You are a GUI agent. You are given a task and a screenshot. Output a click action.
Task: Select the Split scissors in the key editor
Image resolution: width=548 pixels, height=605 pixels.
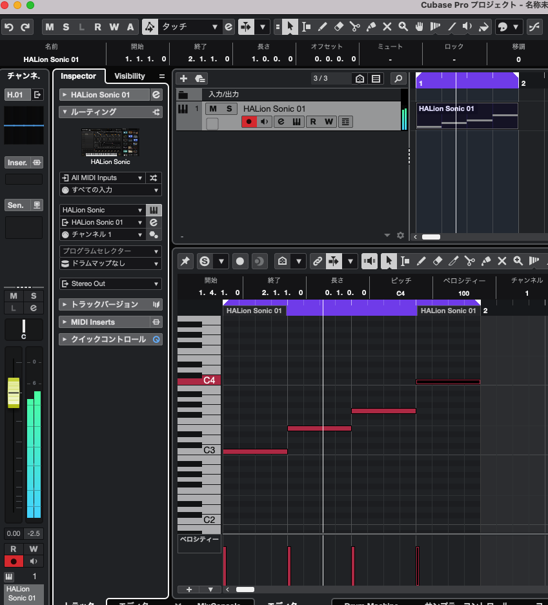tap(470, 261)
